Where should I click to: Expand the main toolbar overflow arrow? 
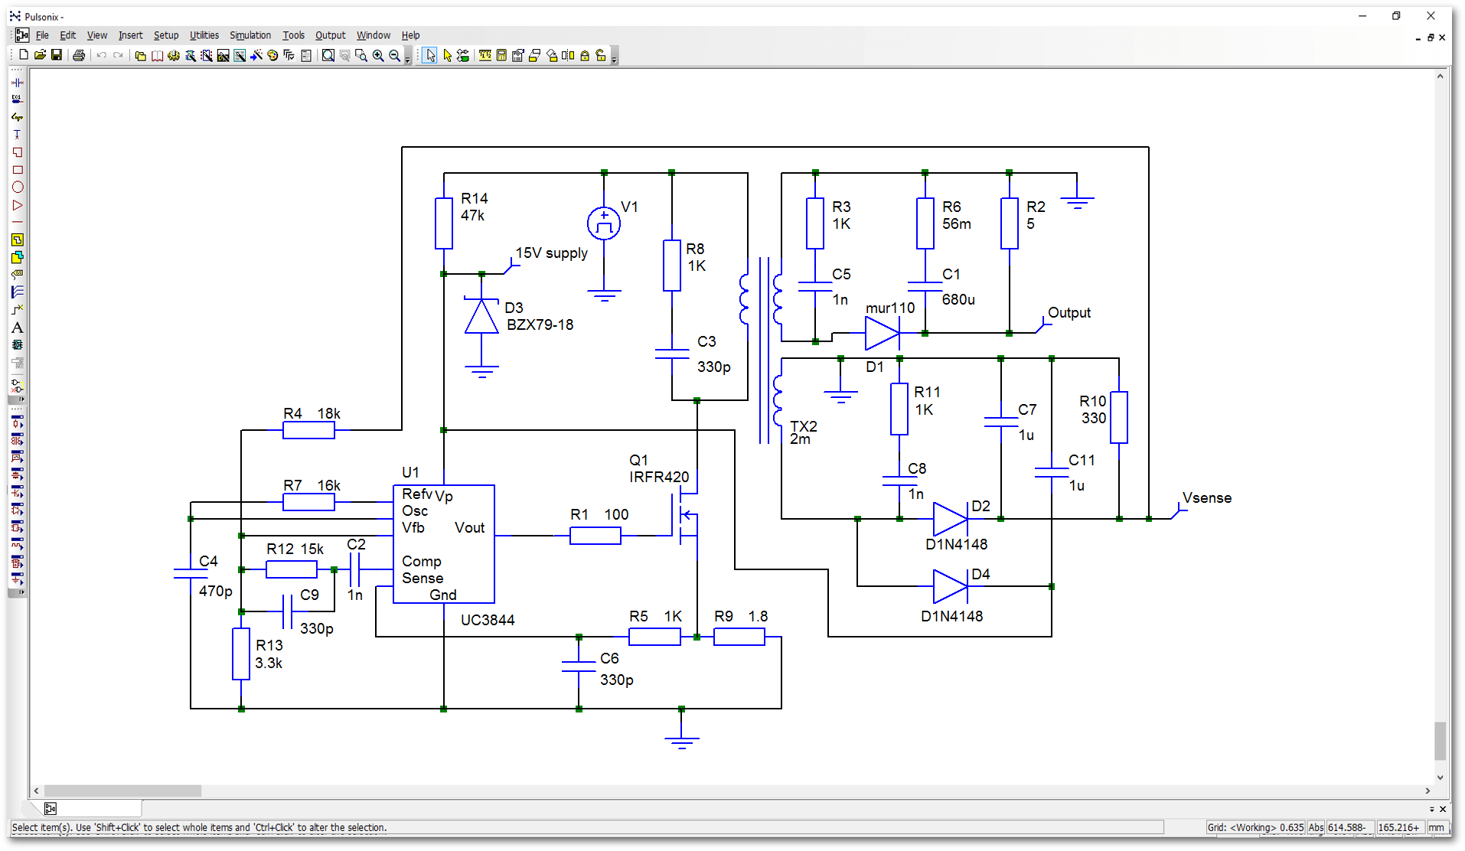tap(407, 57)
